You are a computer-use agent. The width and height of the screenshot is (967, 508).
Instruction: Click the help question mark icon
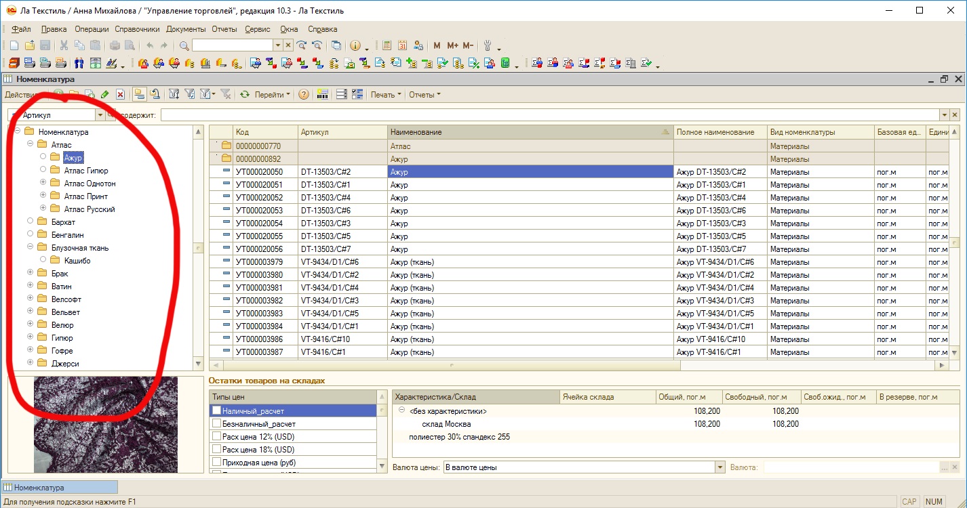point(304,95)
